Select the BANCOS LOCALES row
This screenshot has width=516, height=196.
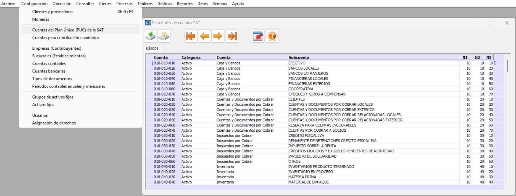(x=303, y=68)
